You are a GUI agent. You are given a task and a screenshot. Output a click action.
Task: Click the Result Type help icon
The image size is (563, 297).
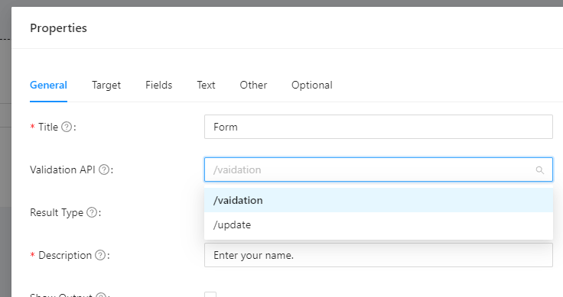(x=92, y=212)
